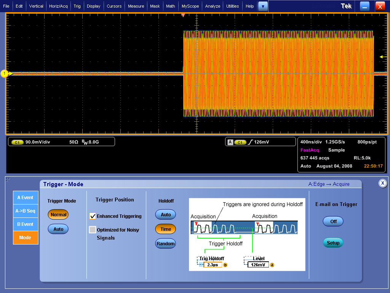Click the panel grip icon at top-left
This screenshot has width=390, height=293.
coord(8,179)
